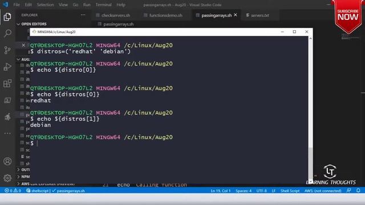This screenshot has height=205, width=365.
Task: Open the Remote Explorer activity bar icon
Action: tap(7, 100)
